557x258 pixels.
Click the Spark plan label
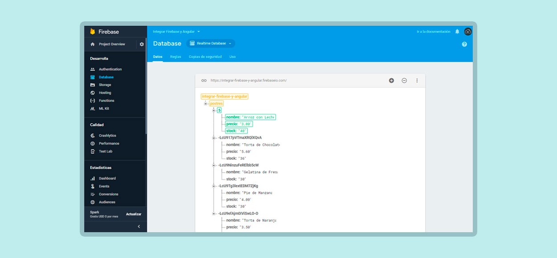(x=94, y=212)
